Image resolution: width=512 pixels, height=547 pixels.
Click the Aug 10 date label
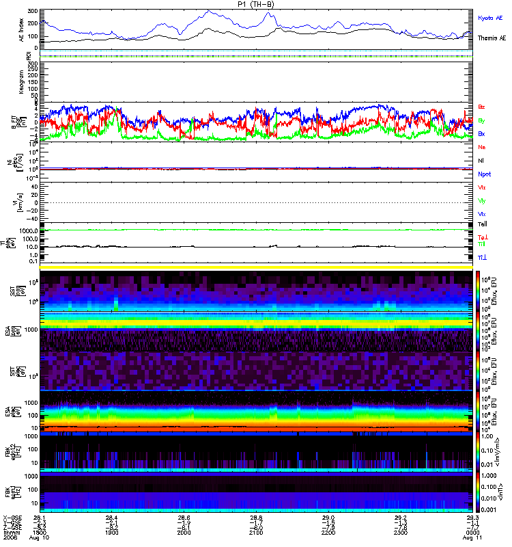click(39, 537)
